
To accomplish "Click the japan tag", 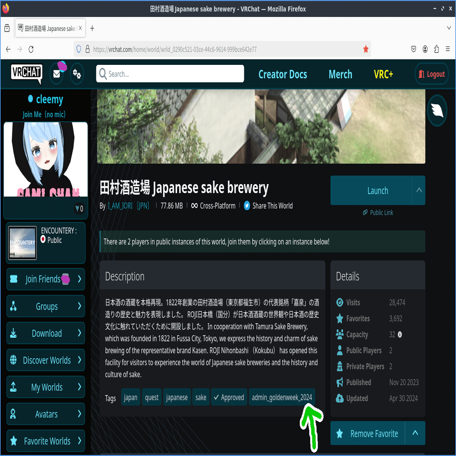I will [131, 397].
